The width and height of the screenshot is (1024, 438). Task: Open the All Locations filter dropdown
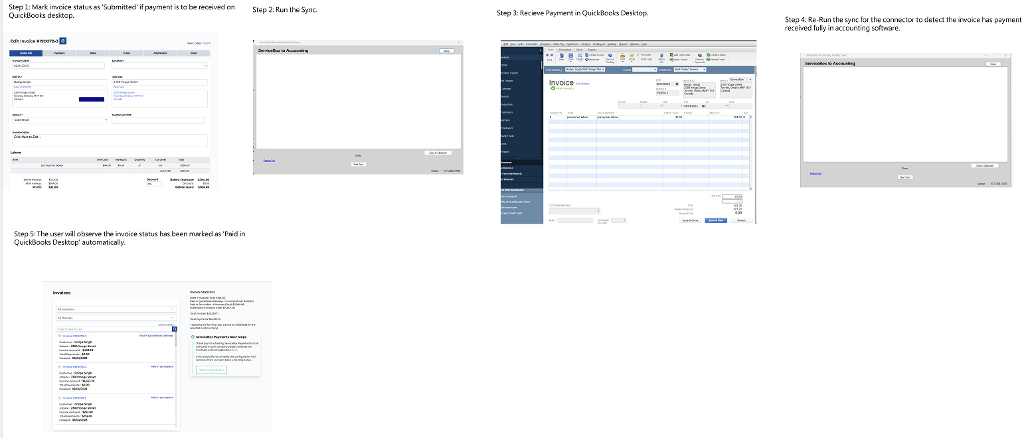116,309
